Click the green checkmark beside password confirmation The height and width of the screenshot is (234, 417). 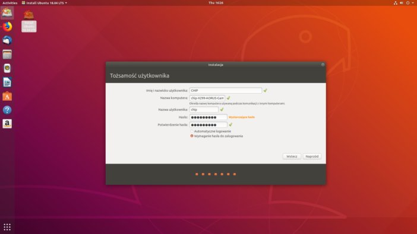coord(230,124)
